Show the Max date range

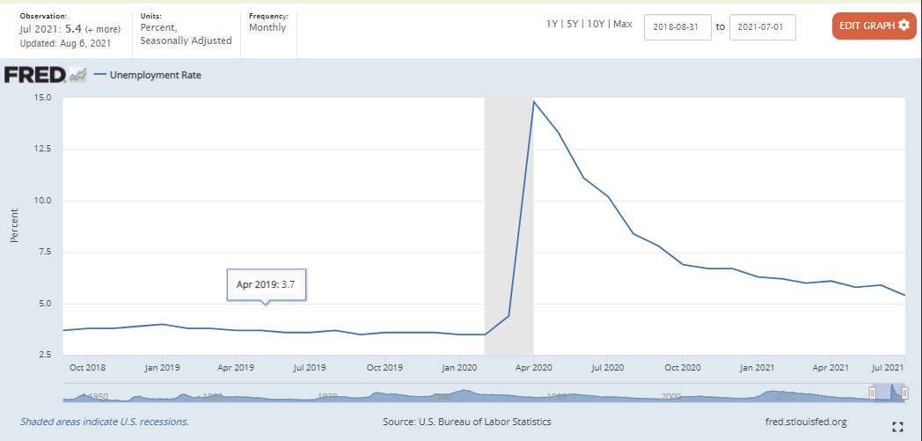pos(622,24)
